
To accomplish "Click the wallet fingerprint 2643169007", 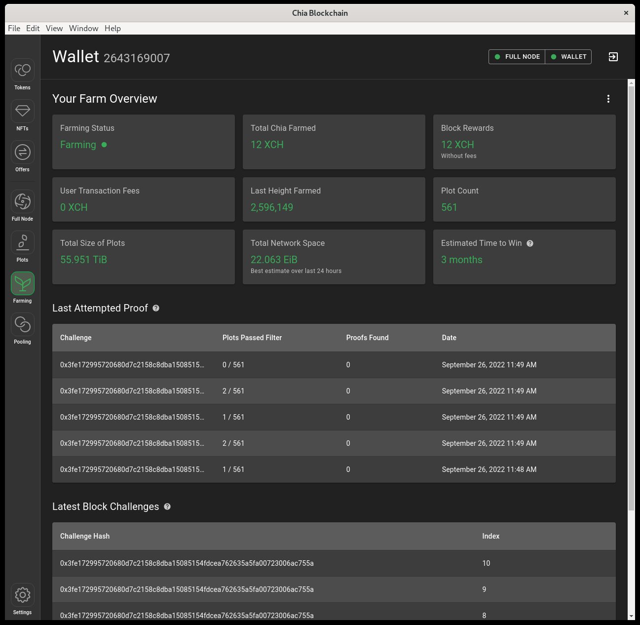I will (x=137, y=58).
